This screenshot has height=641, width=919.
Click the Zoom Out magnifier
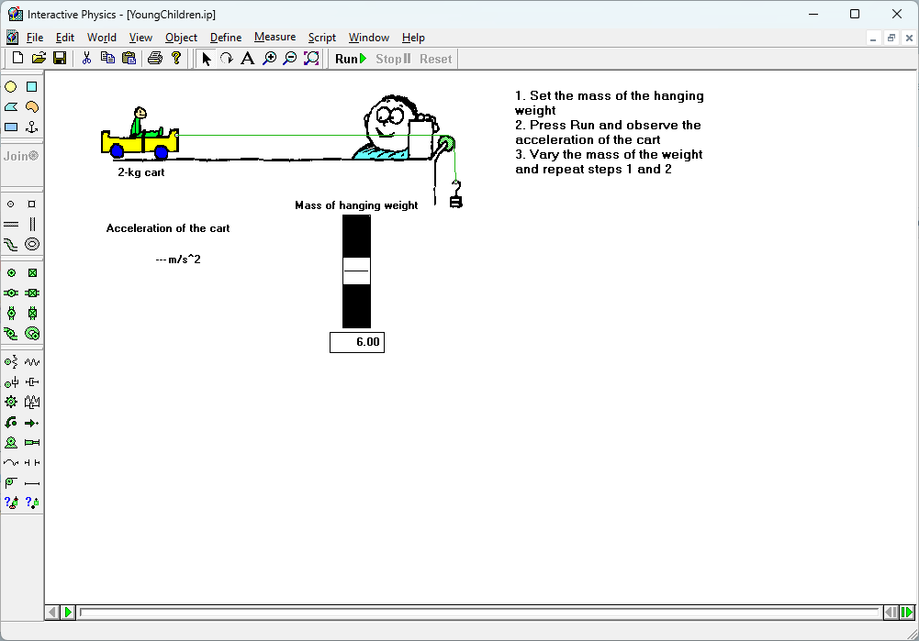(x=289, y=59)
